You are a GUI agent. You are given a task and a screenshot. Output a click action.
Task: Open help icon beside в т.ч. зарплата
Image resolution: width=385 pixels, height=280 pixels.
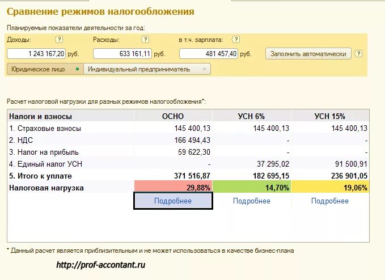point(236,40)
